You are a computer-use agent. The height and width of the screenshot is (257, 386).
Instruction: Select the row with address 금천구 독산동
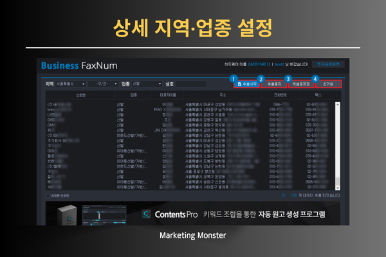[x=190, y=130]
